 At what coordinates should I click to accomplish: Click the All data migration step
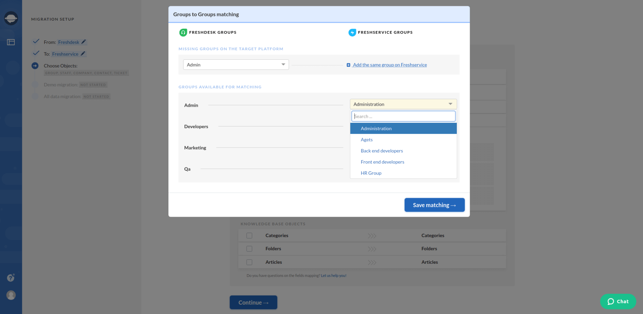tap(77, 97)
